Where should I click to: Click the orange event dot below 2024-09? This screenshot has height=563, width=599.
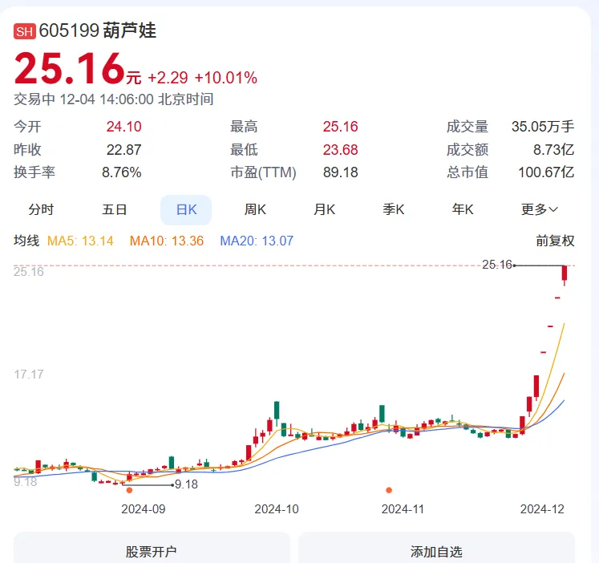click(129, 490)
